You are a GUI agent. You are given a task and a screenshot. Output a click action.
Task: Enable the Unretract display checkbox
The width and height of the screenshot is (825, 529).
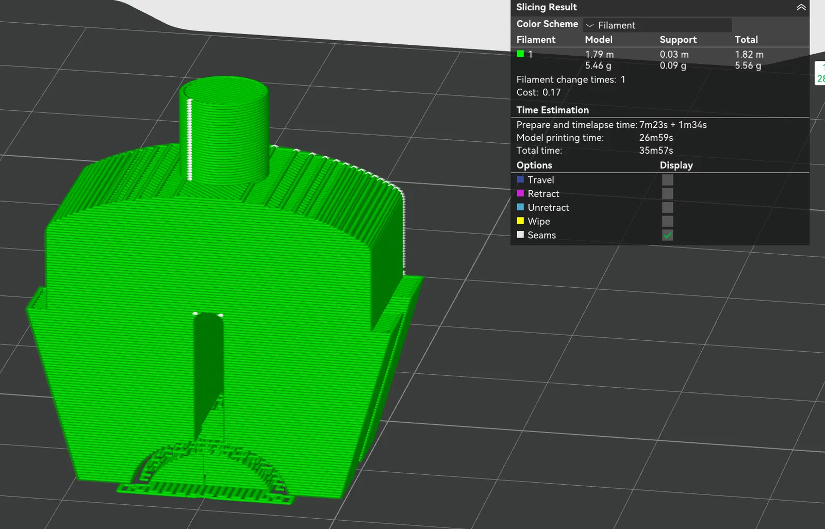(667, 207)
